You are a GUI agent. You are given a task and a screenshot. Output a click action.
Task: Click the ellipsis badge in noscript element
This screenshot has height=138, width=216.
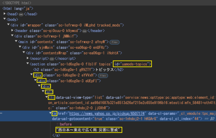pyautogui.click(x=52, y=59)
